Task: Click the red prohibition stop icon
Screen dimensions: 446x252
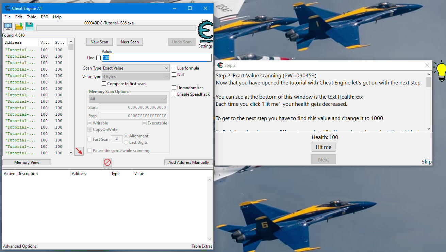Action: click(x=107, y=162)
